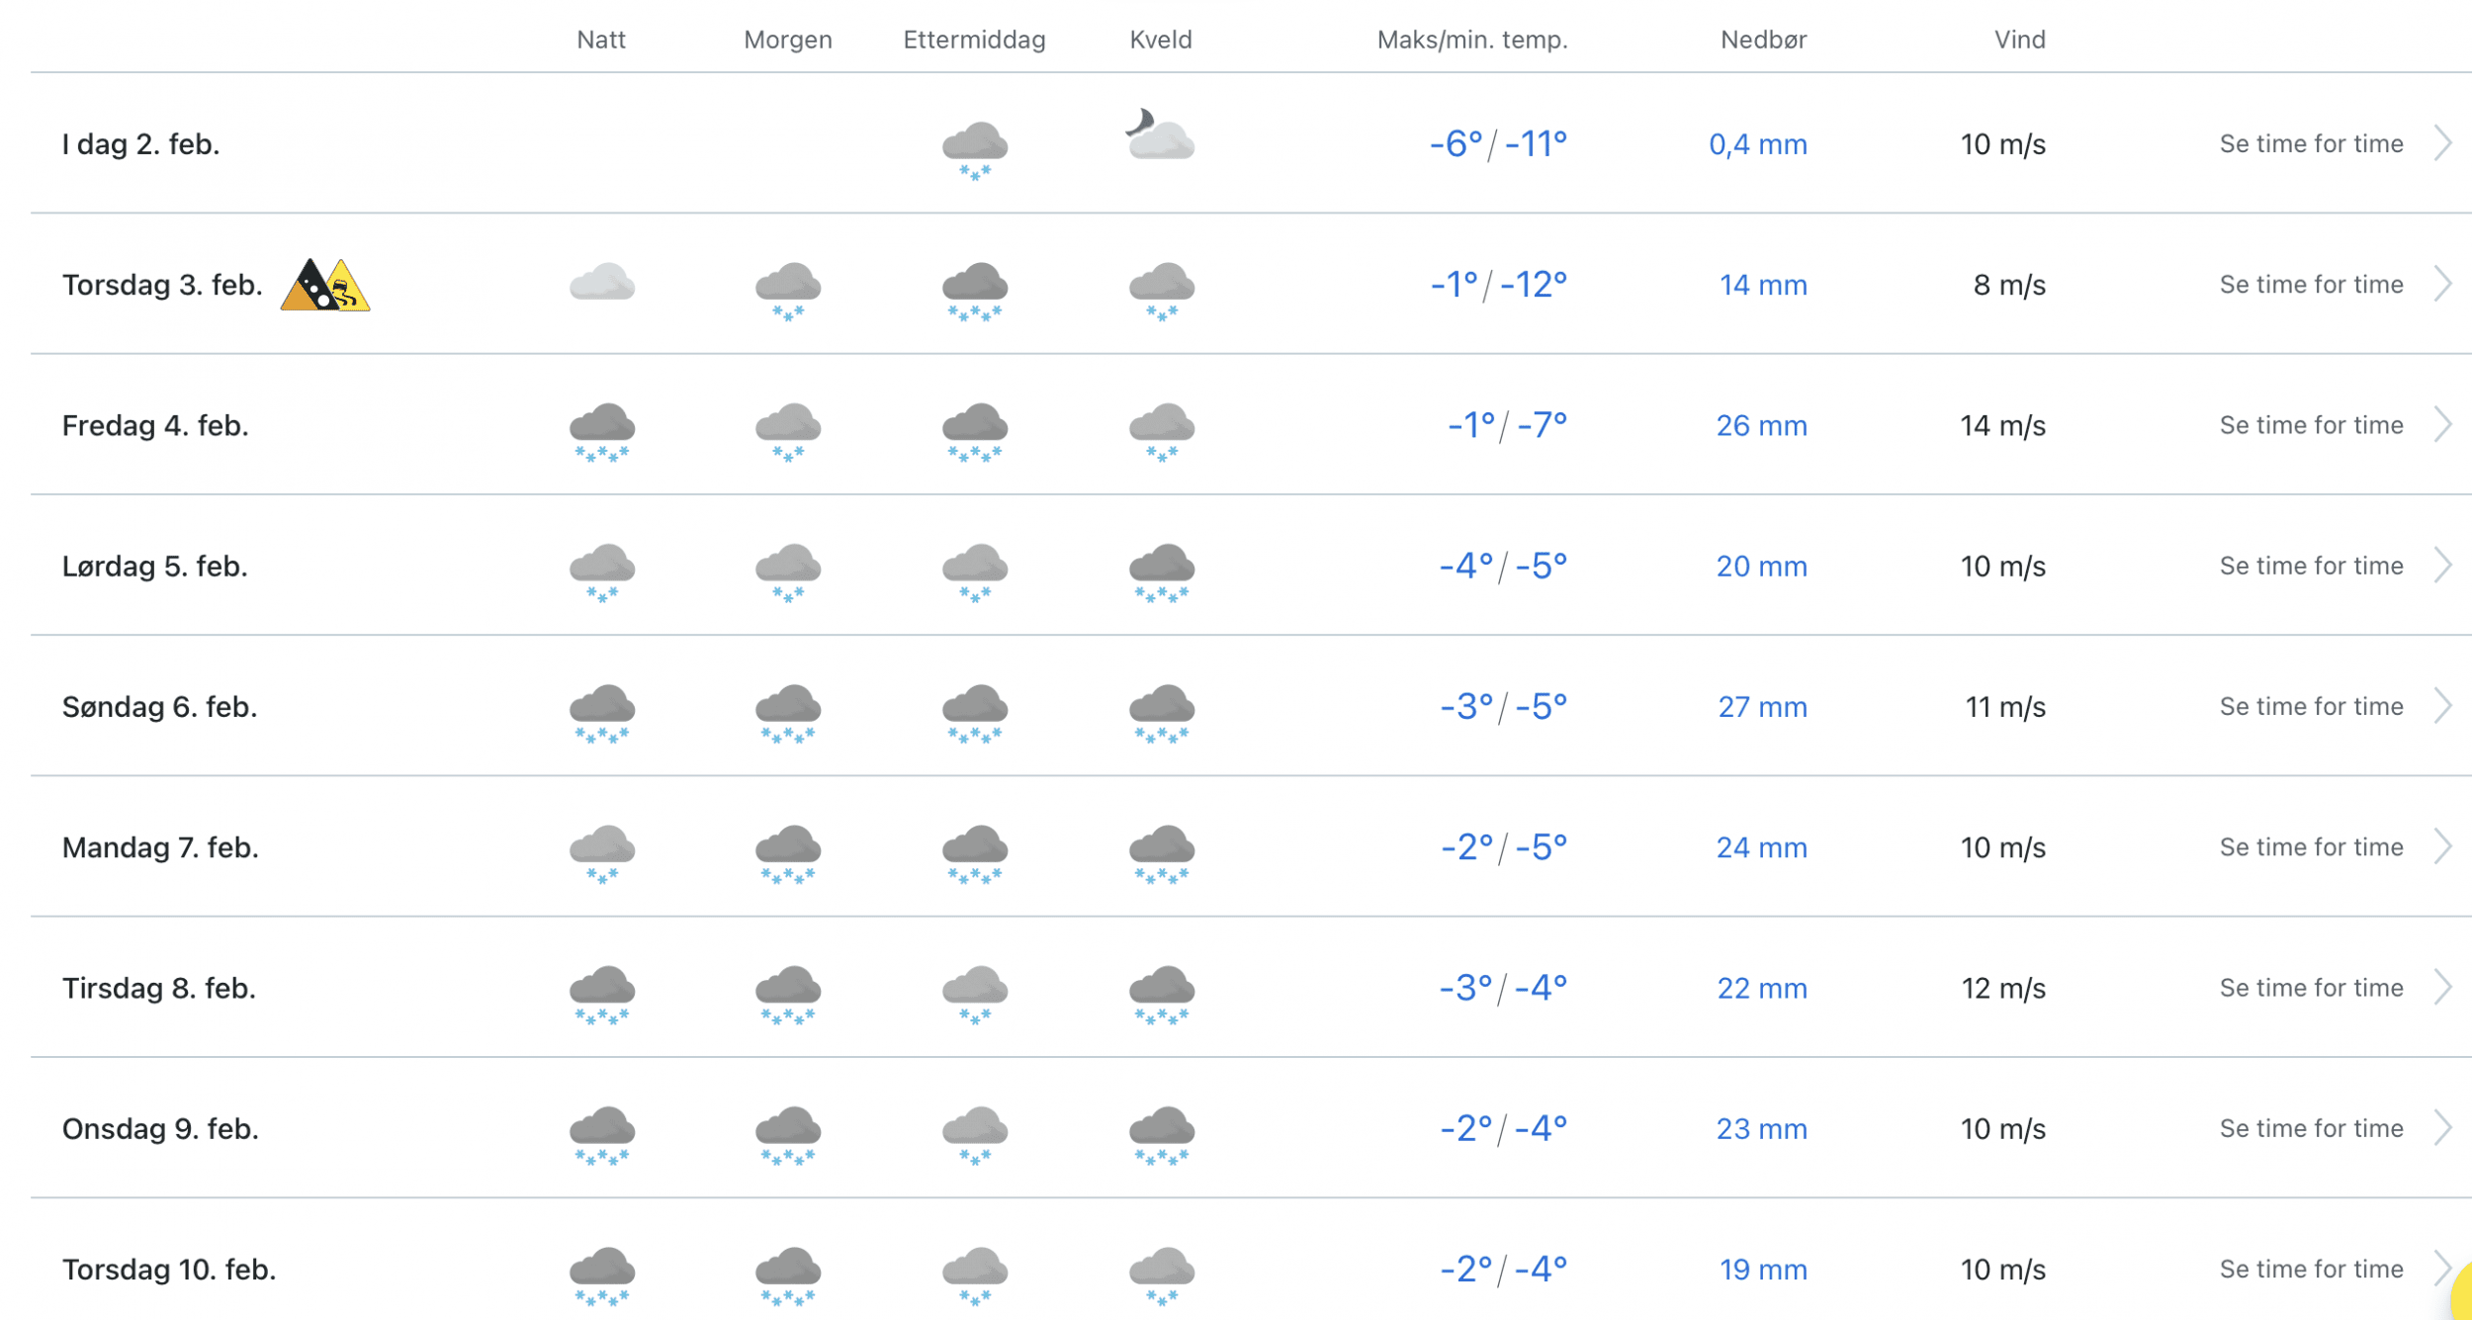This screenshot has height=1320, width=2472.
Task: Click Søndag 6. feb. morning snow icon
Action: [787, 712]
